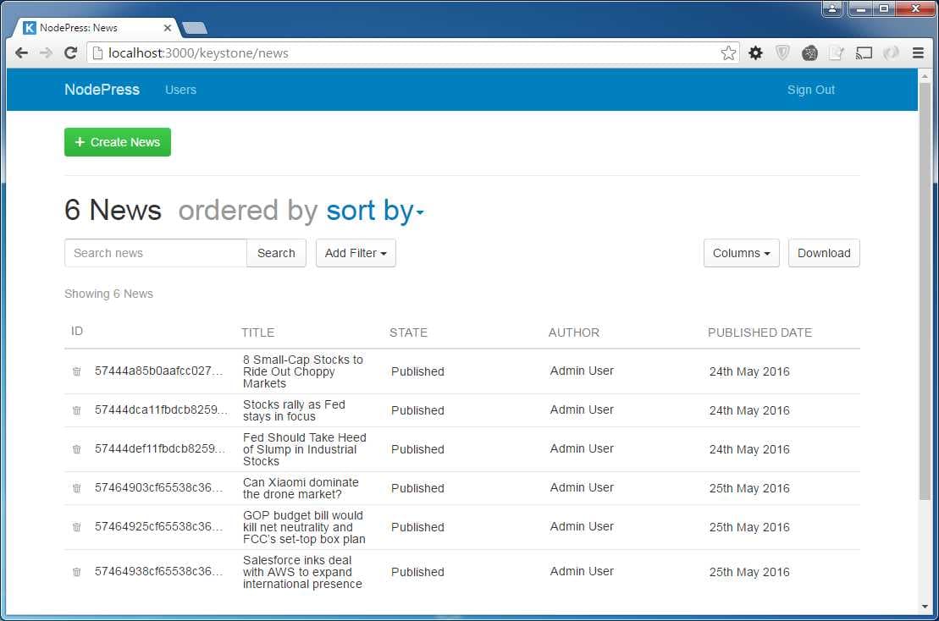Open the Columns dropdown
The width and height of the screenshot is (939, 621).
pyautogui.click(x=741, y=253)
